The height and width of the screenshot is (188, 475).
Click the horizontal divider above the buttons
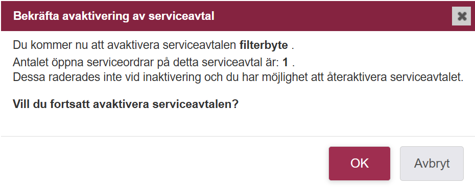237,137
